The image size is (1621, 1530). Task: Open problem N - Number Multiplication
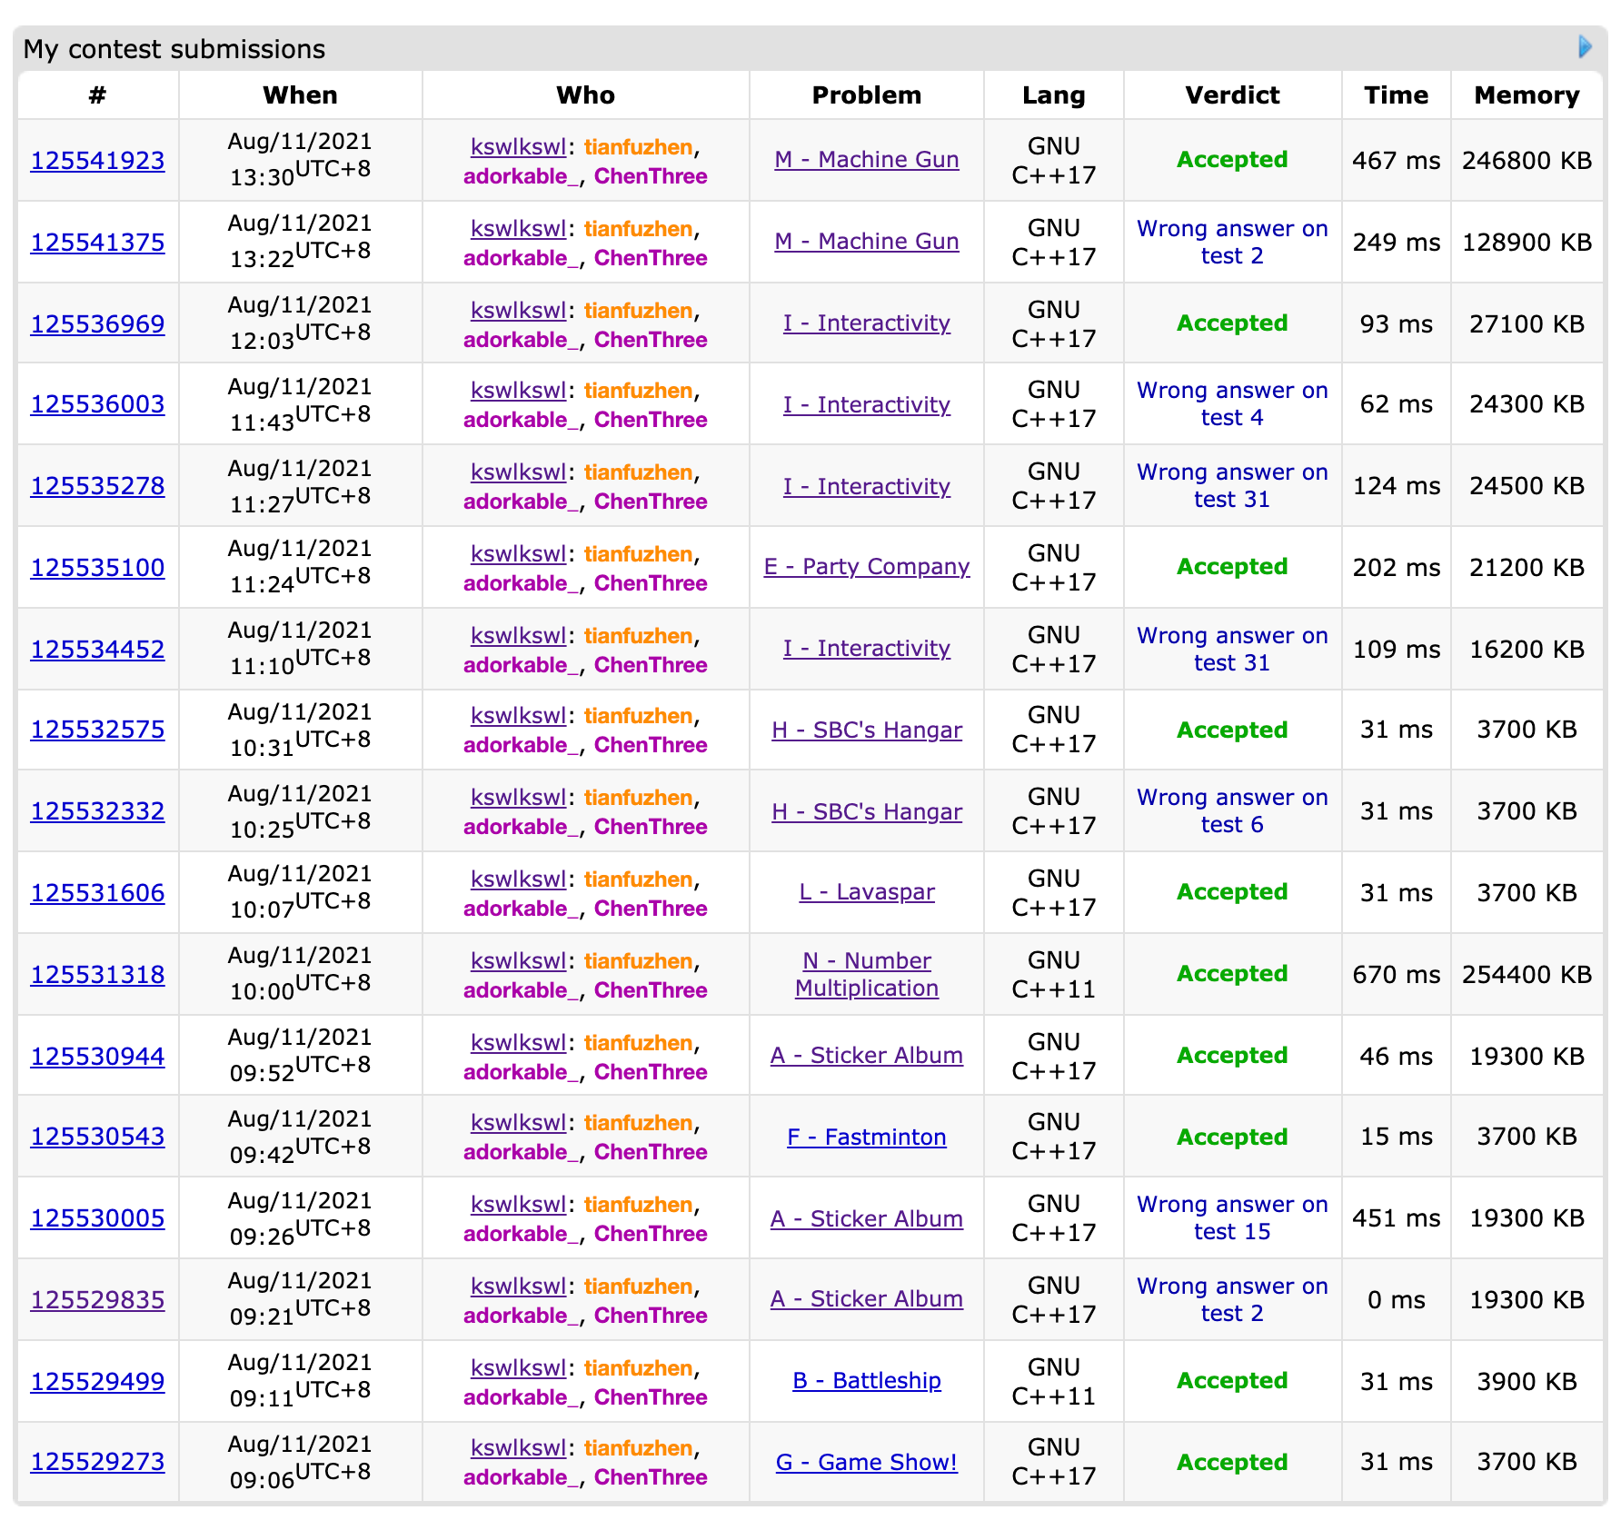coord(866,974)
